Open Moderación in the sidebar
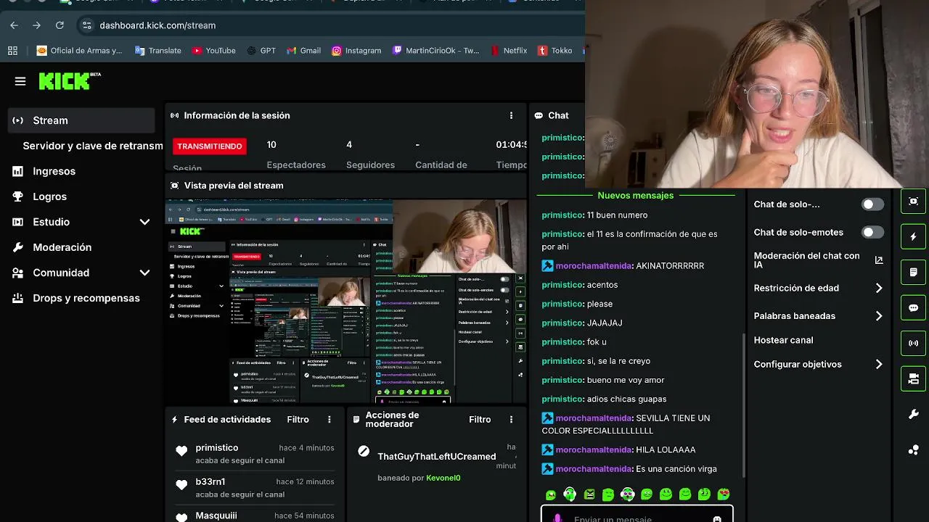The image size is (929, 522). pos(62,247)
